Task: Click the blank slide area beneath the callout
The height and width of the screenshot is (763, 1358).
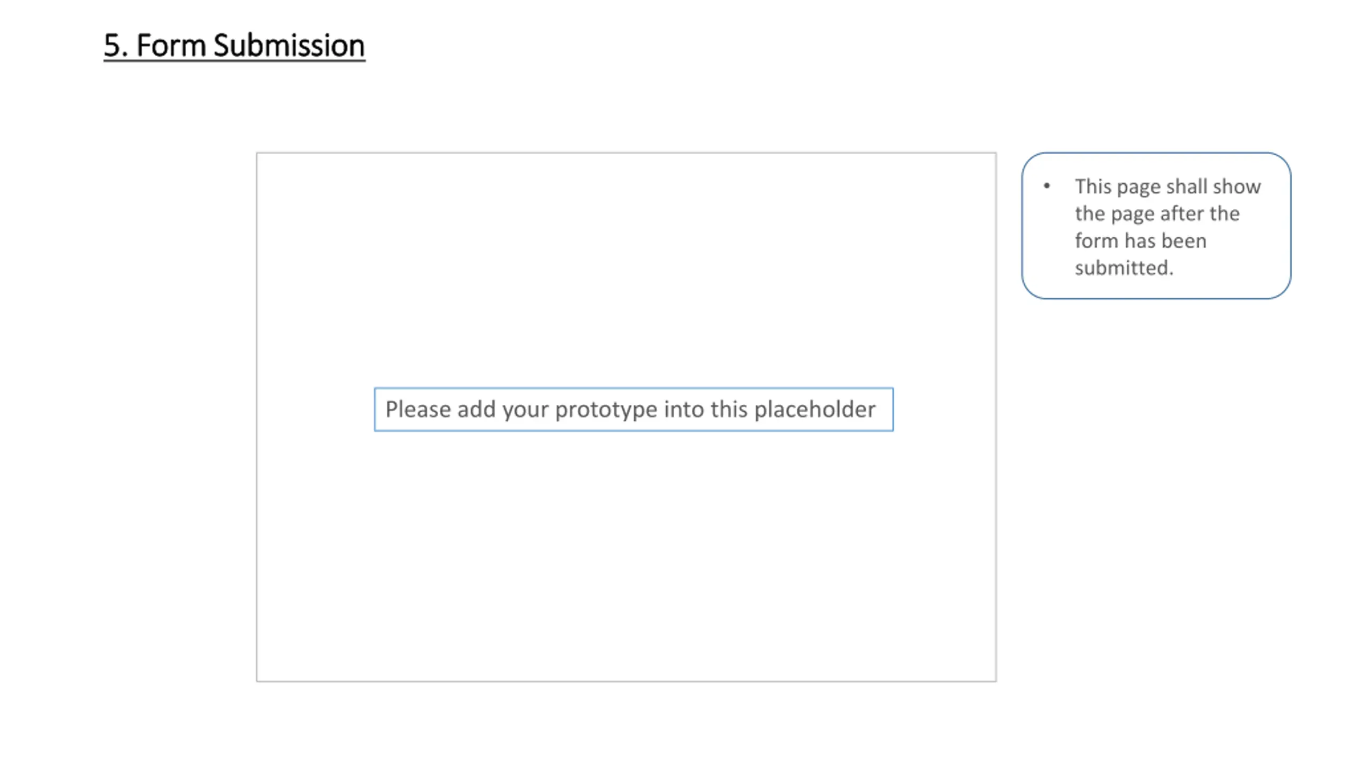Action: click(1156, 503)
